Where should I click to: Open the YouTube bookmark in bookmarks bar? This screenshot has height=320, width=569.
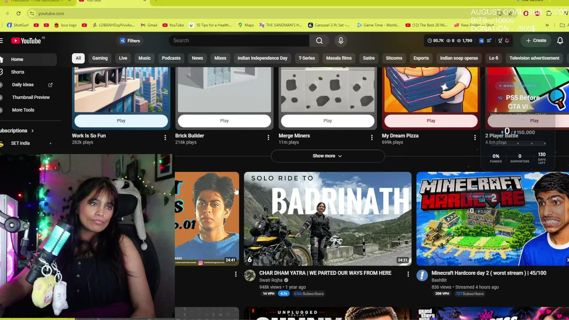coord(173,25)
